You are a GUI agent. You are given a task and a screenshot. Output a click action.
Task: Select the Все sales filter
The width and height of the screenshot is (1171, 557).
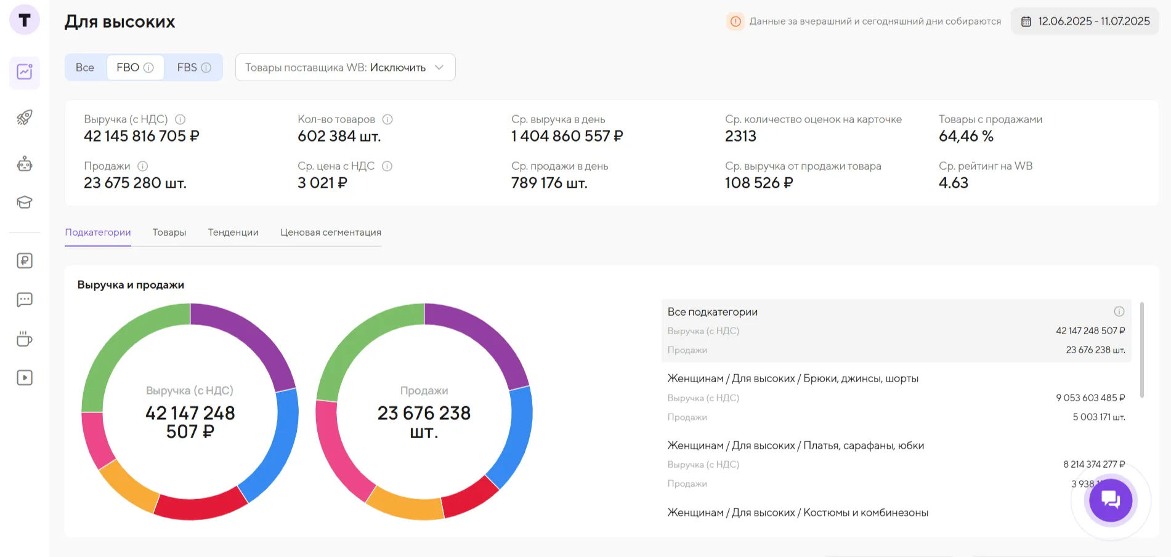(x=85, y=68)
